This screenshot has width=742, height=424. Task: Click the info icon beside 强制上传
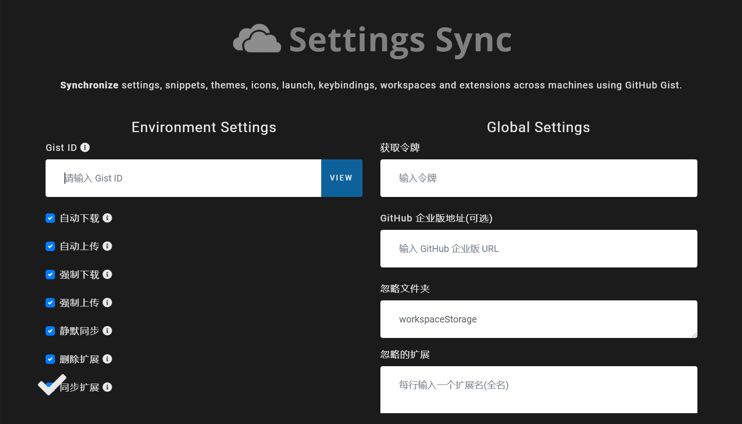click(x=108, y=303)
